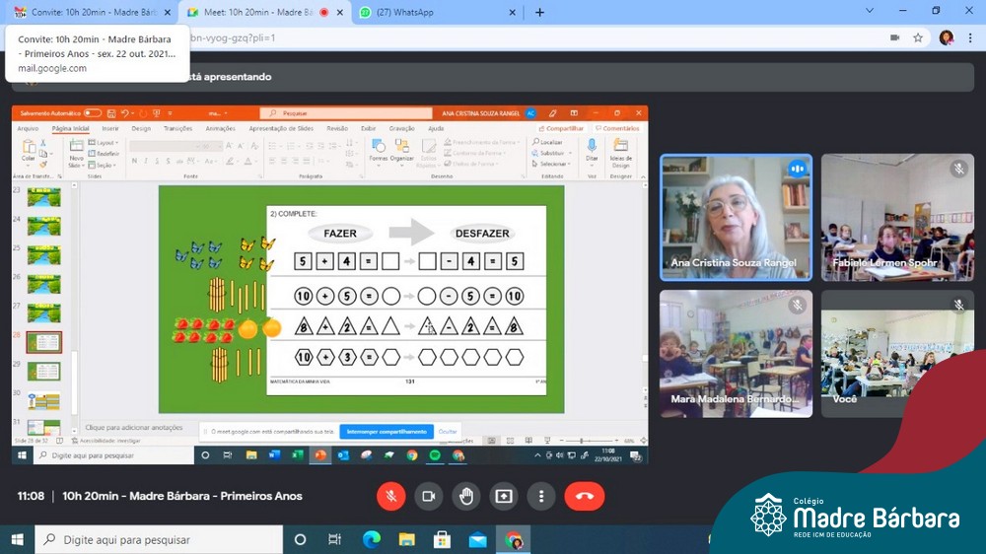986x554 pixels.
Task: Focus the 'Digite aqui para pesquisar' search box
Action: tap(159, 539)
